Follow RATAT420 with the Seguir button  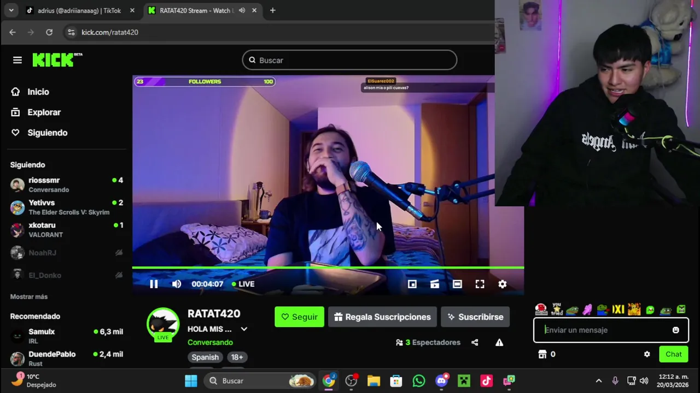[299, 317]
